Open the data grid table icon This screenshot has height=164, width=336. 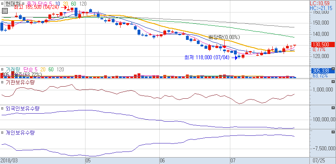point(5,11)
